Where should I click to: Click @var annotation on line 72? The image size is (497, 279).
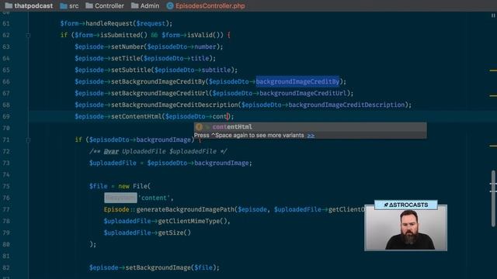(111, 152)
